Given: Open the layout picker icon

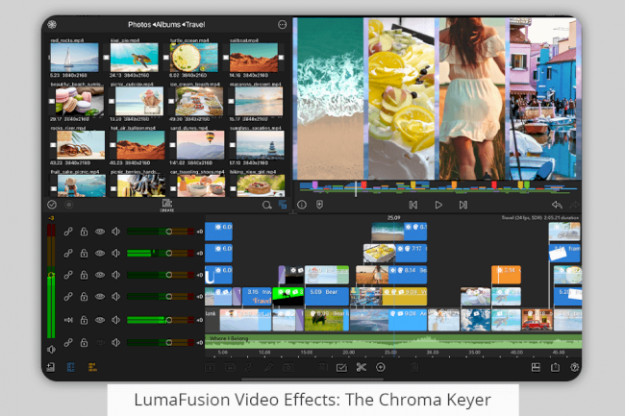Looking at the screenshot, I should [536, 367].
